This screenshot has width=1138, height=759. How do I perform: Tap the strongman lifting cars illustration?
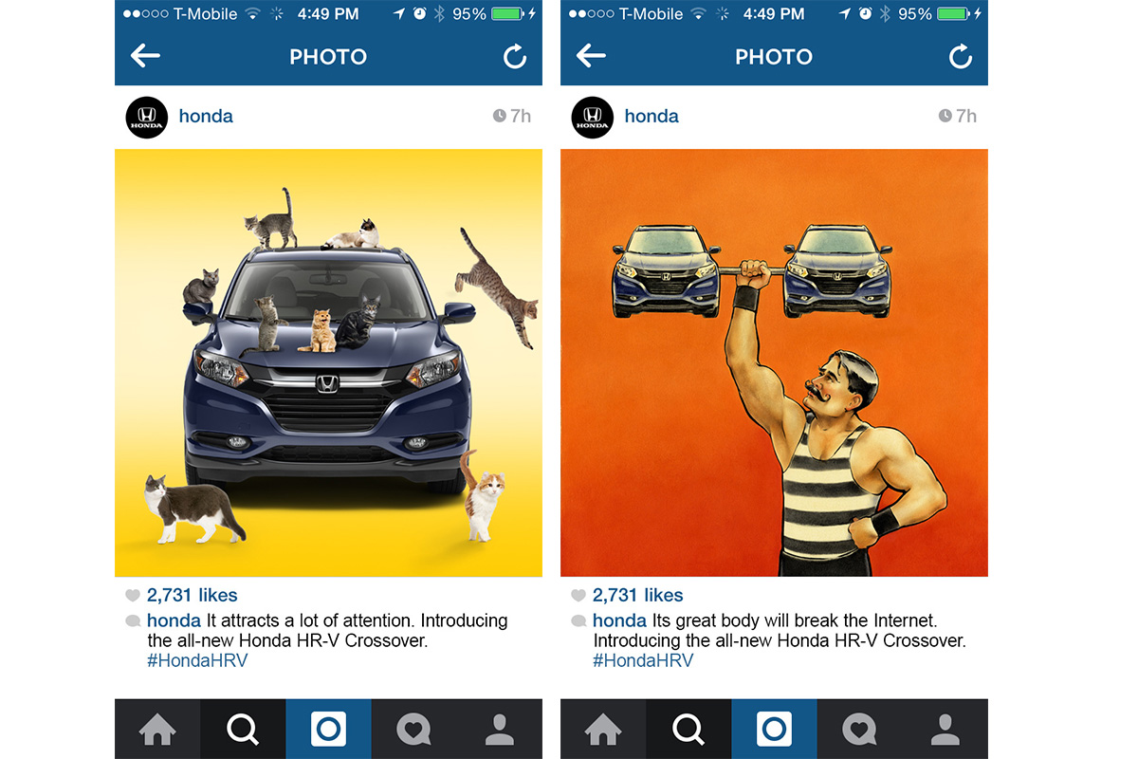(x=774, y=362)
